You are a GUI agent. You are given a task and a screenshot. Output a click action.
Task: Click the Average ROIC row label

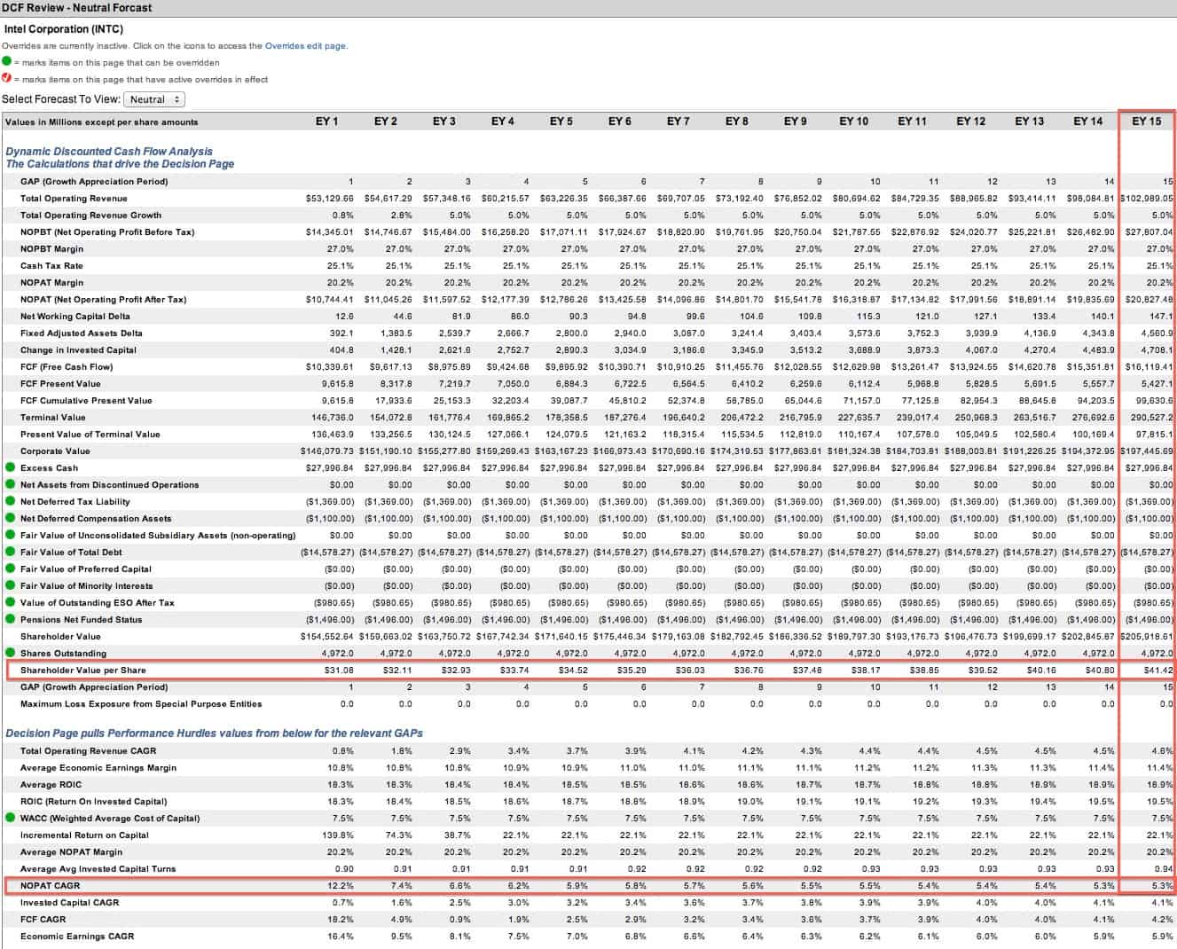(x=51, y=785)
